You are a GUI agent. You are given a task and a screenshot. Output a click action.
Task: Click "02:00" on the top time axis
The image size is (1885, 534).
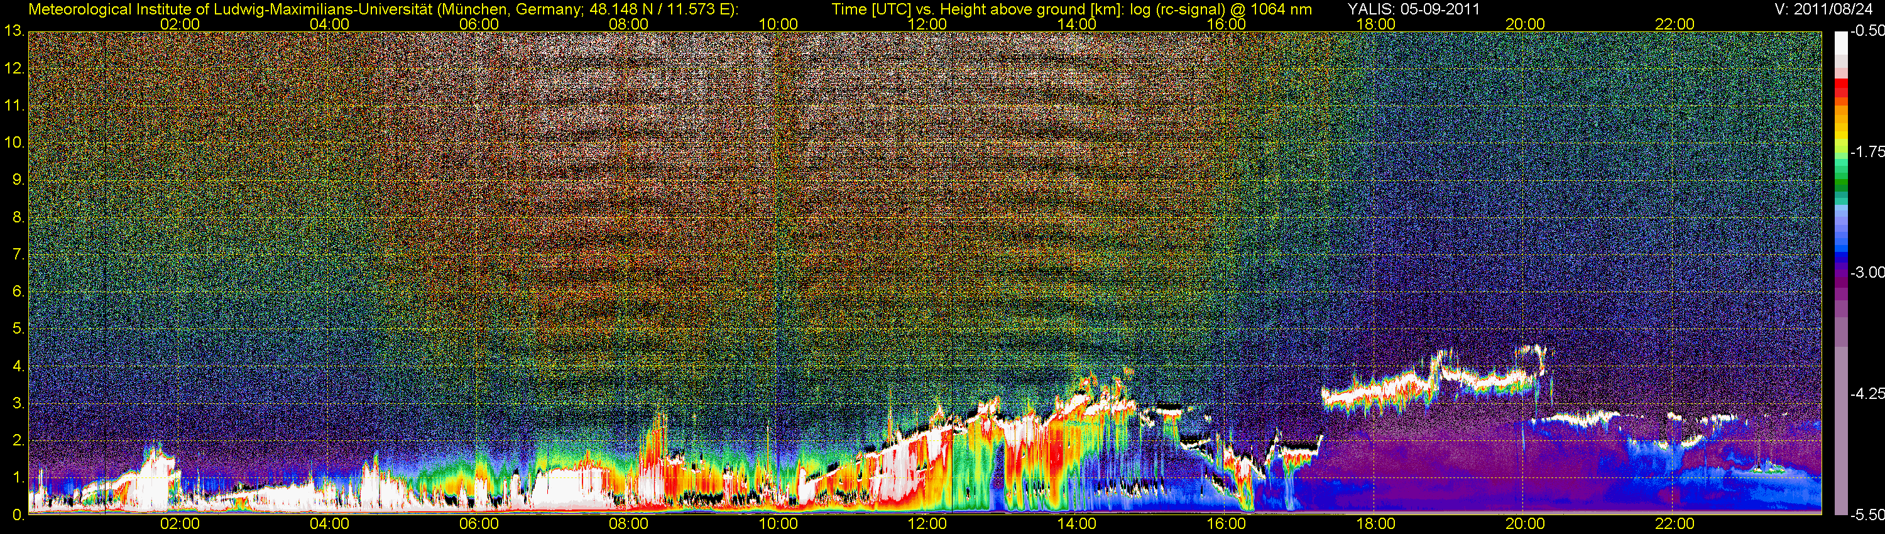(x=180, y=24)
